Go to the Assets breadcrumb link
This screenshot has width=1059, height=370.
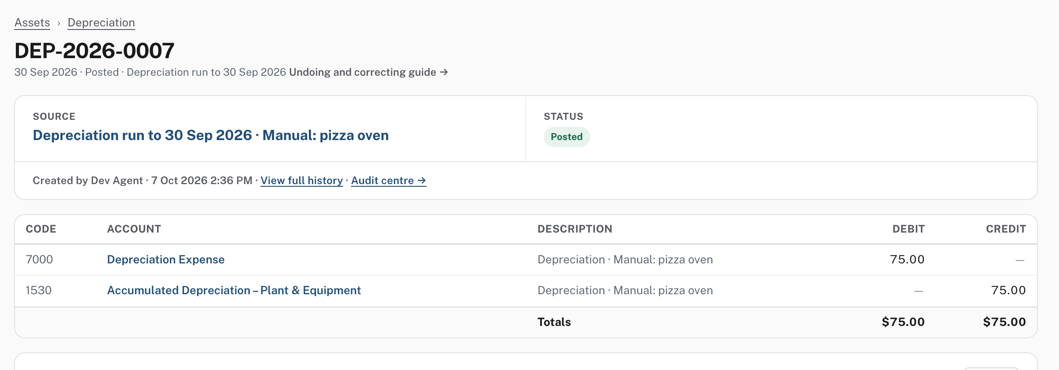click(x=32, y=22)
